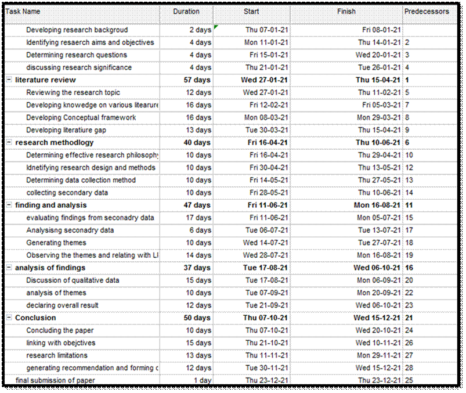Click the collecting secondary data task
The height and width of the screenshot is (393, 466).
point(67,193)
